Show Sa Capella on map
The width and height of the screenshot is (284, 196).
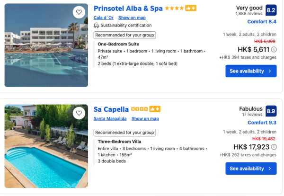(145, 118)
